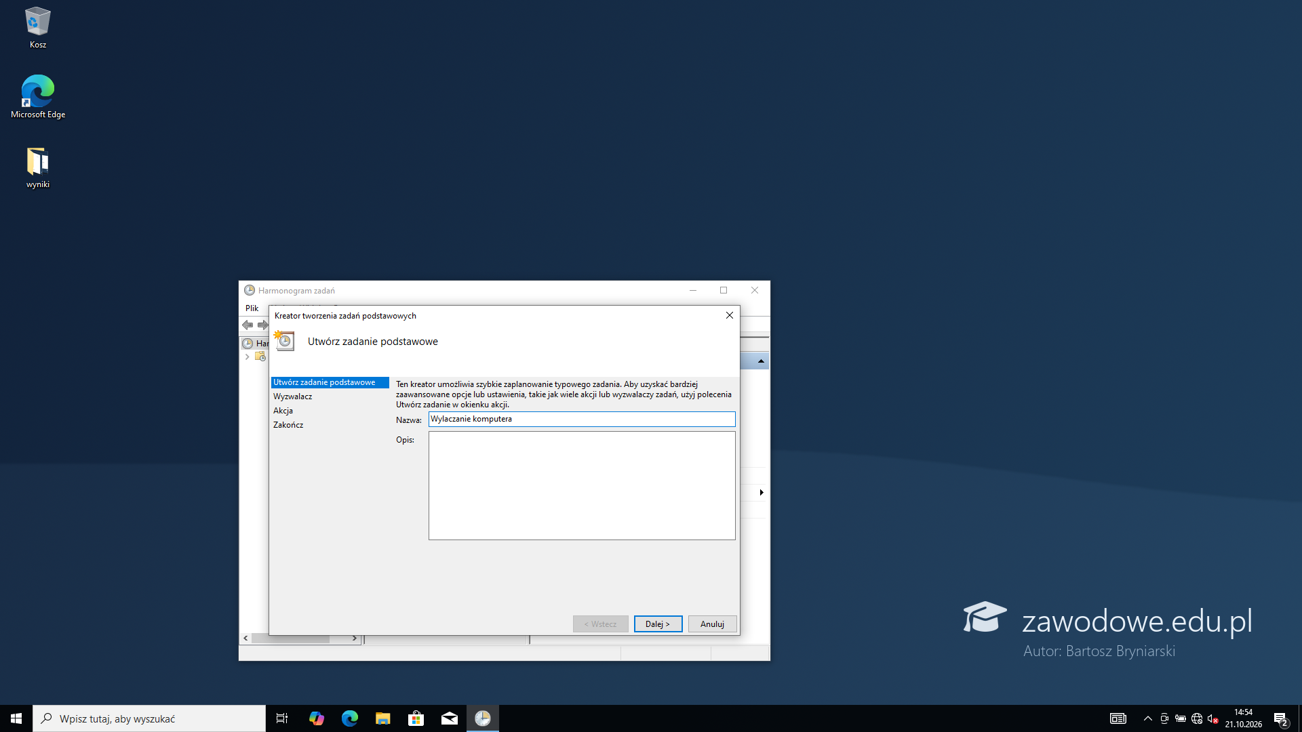Select the Akcja wizard step

[283, 411]
